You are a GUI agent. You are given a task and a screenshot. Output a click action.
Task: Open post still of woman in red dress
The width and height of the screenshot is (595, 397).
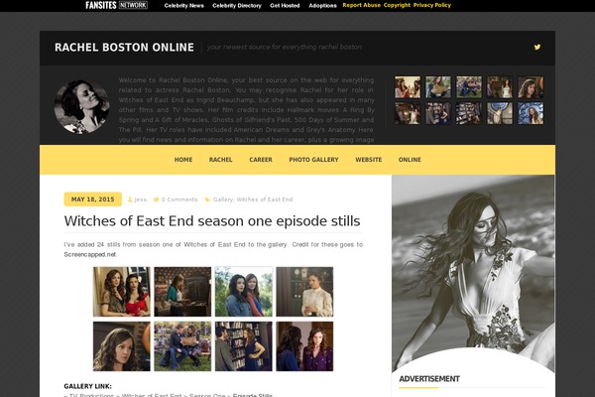coord(121,292)
